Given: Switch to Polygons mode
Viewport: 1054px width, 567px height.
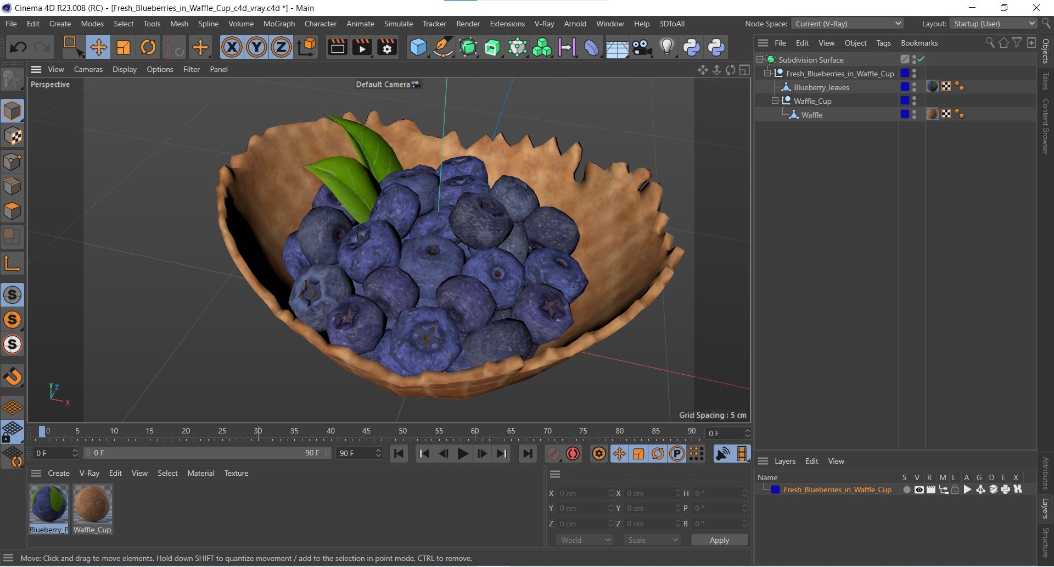Looking at the screenshot, I should [12, 211].
